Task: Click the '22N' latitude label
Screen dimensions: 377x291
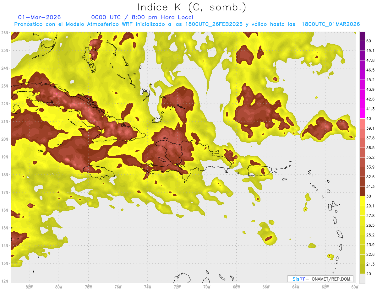Action: tap(5, 104)
